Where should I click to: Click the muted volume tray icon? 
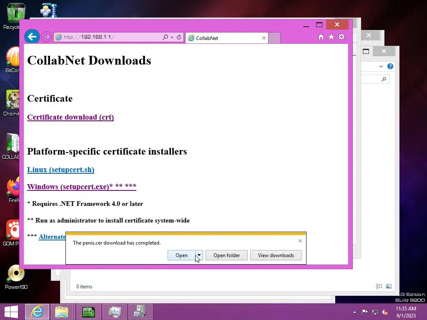pos(385,312)
